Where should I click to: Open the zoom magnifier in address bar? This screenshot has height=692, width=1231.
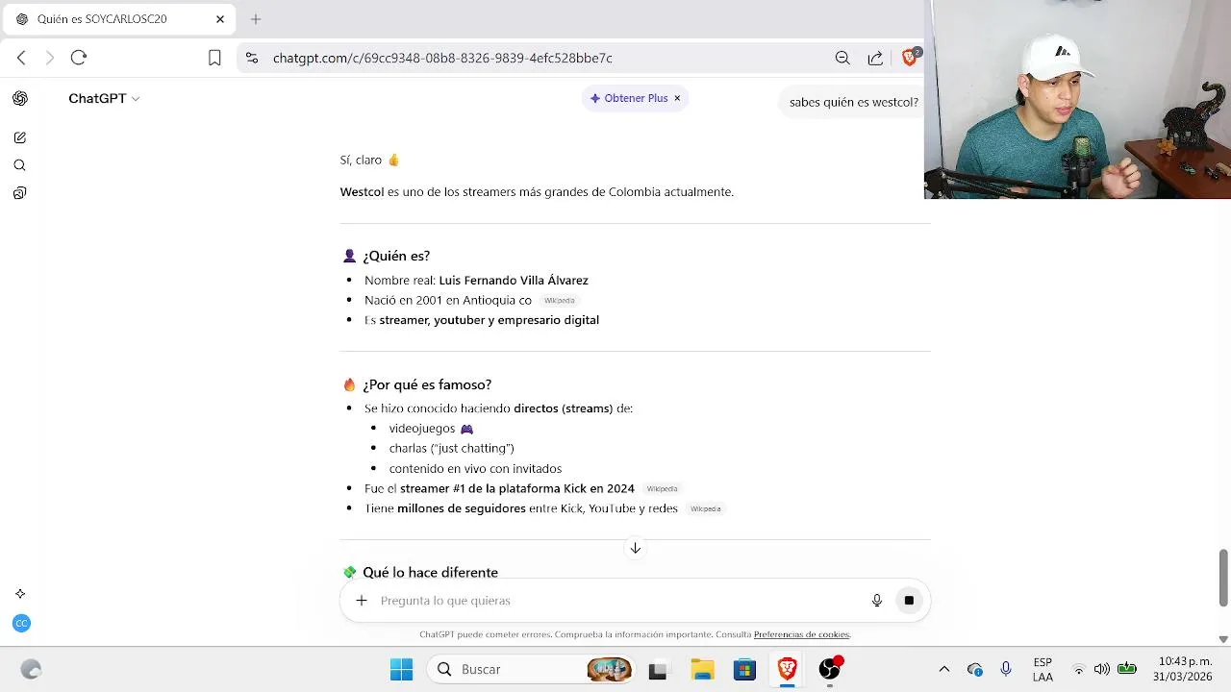click(x=842, y=58)
